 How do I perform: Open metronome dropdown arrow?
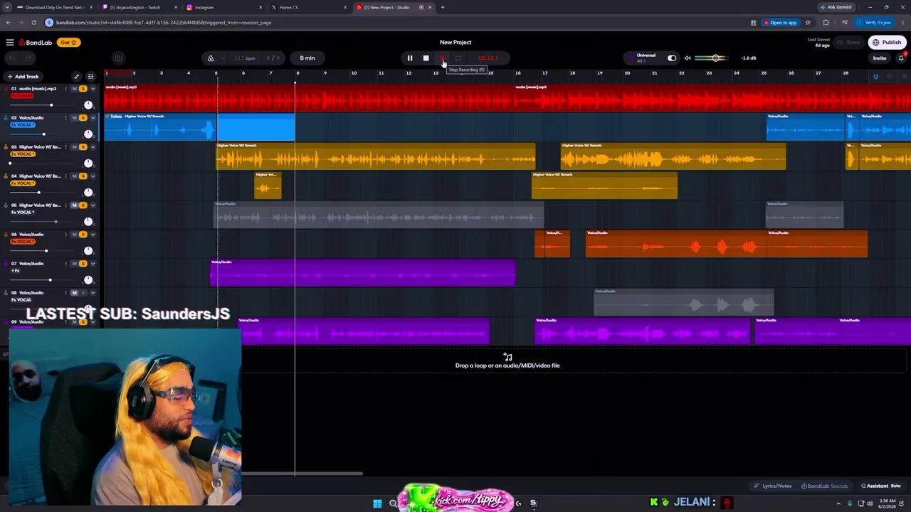point(223,58)
